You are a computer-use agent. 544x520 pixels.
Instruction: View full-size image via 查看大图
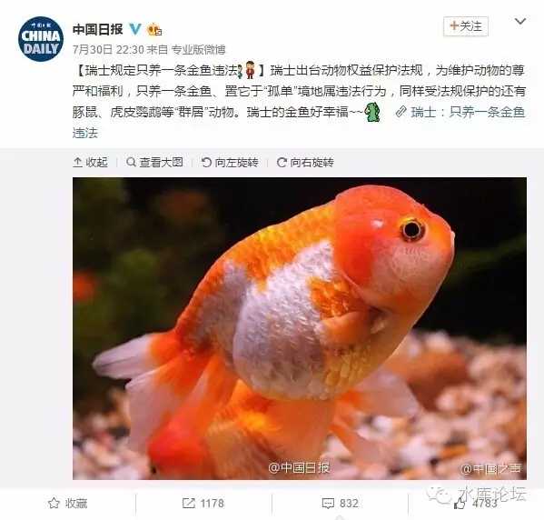154,162
